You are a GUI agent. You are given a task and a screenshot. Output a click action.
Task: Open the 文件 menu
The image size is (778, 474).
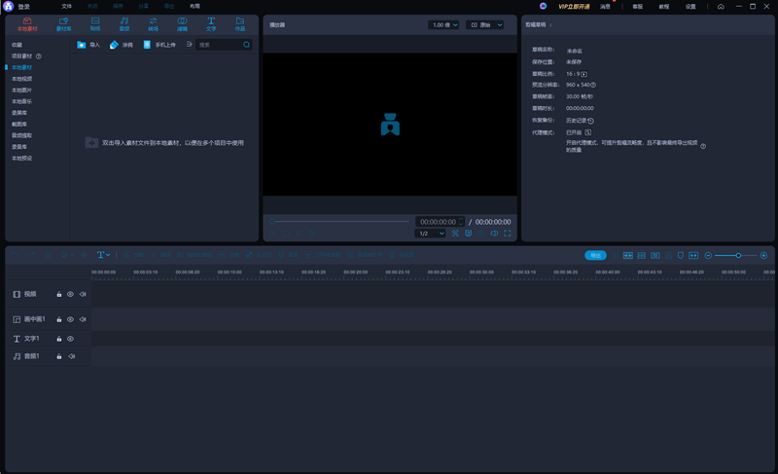pos(67,6)
